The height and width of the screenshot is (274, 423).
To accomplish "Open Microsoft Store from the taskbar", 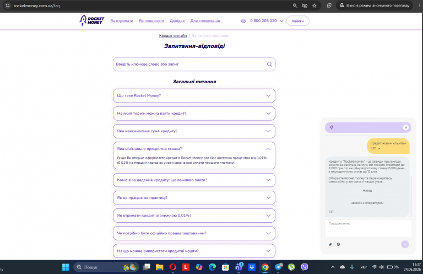I will tap(225, 267).
